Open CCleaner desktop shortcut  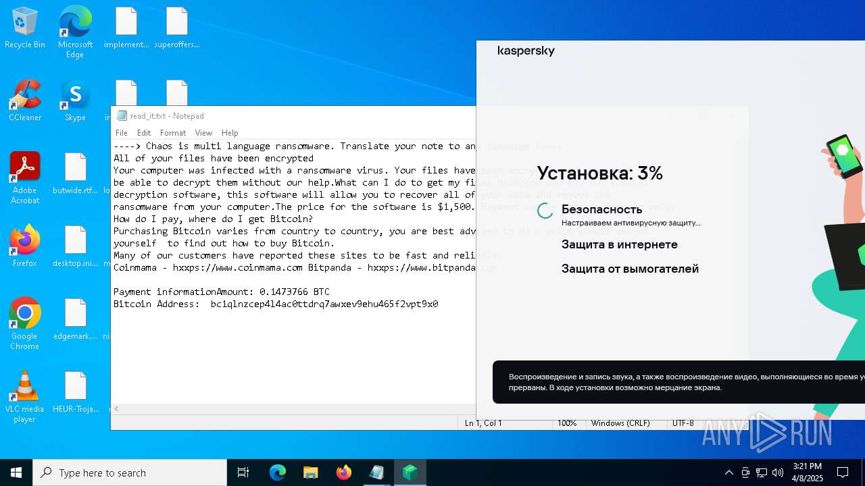click(25, 101)
